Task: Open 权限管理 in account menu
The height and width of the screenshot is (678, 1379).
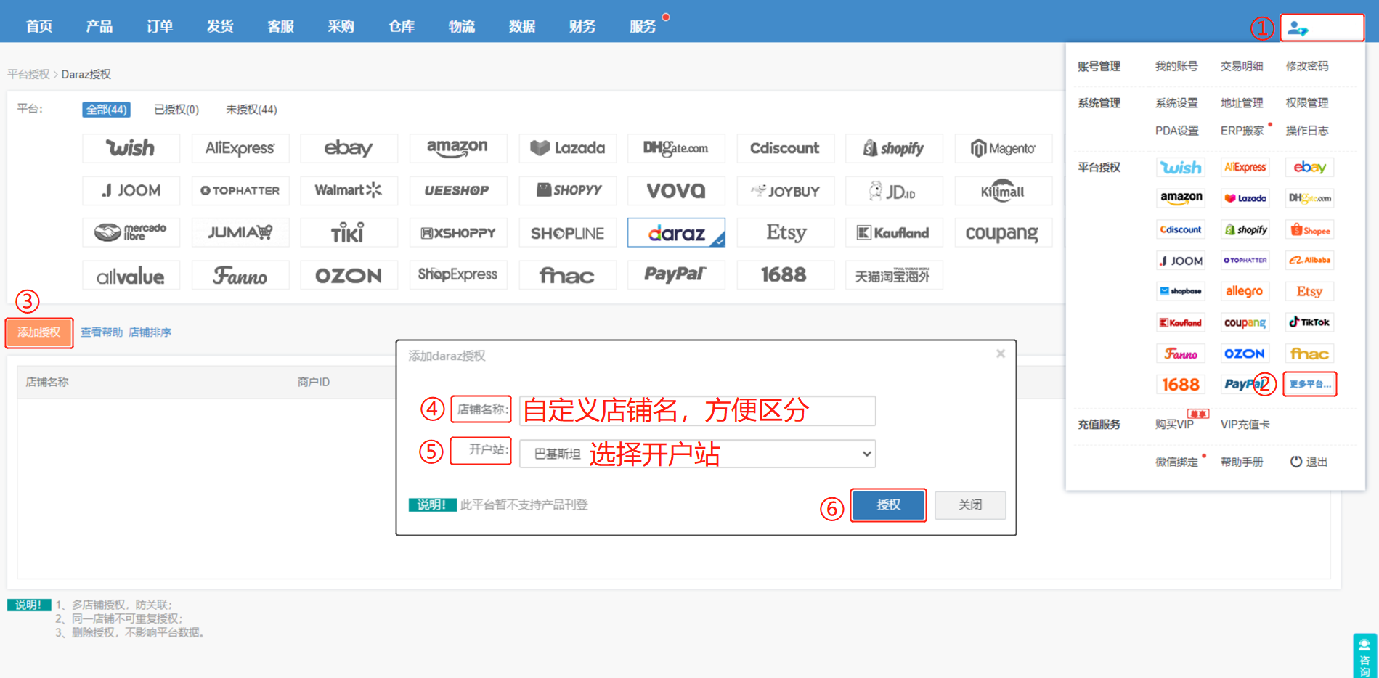Action: pyautogui.click(x=1307, y=103)
